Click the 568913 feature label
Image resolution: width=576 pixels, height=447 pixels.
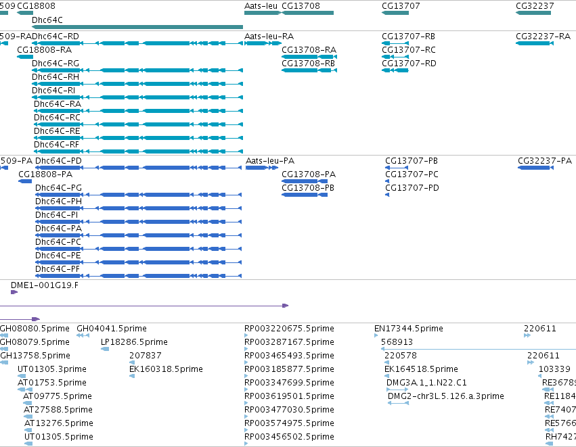tap(397, 342)
